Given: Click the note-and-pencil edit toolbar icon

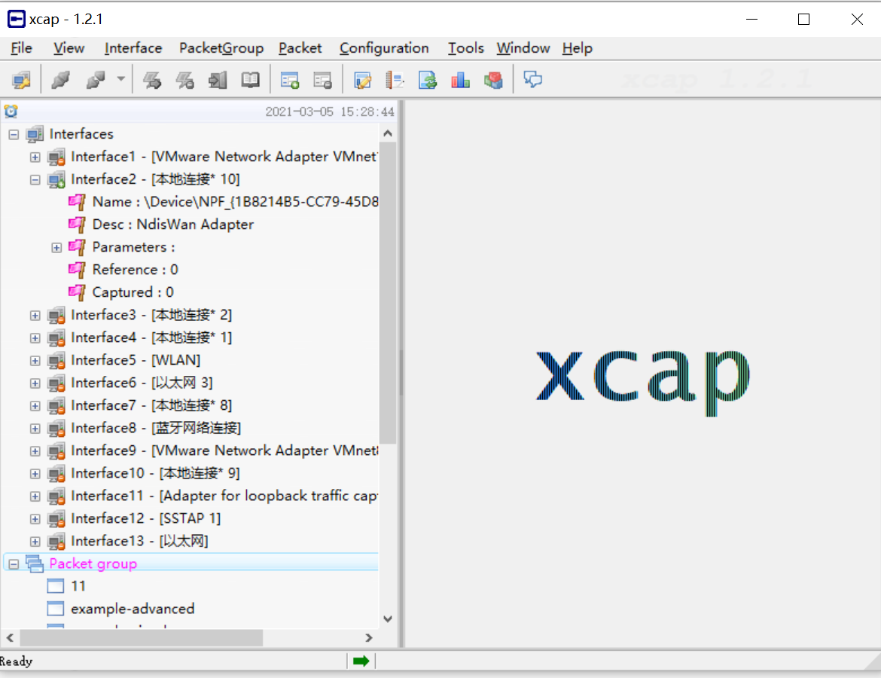Looking at the screenshot, I should 363,80.
